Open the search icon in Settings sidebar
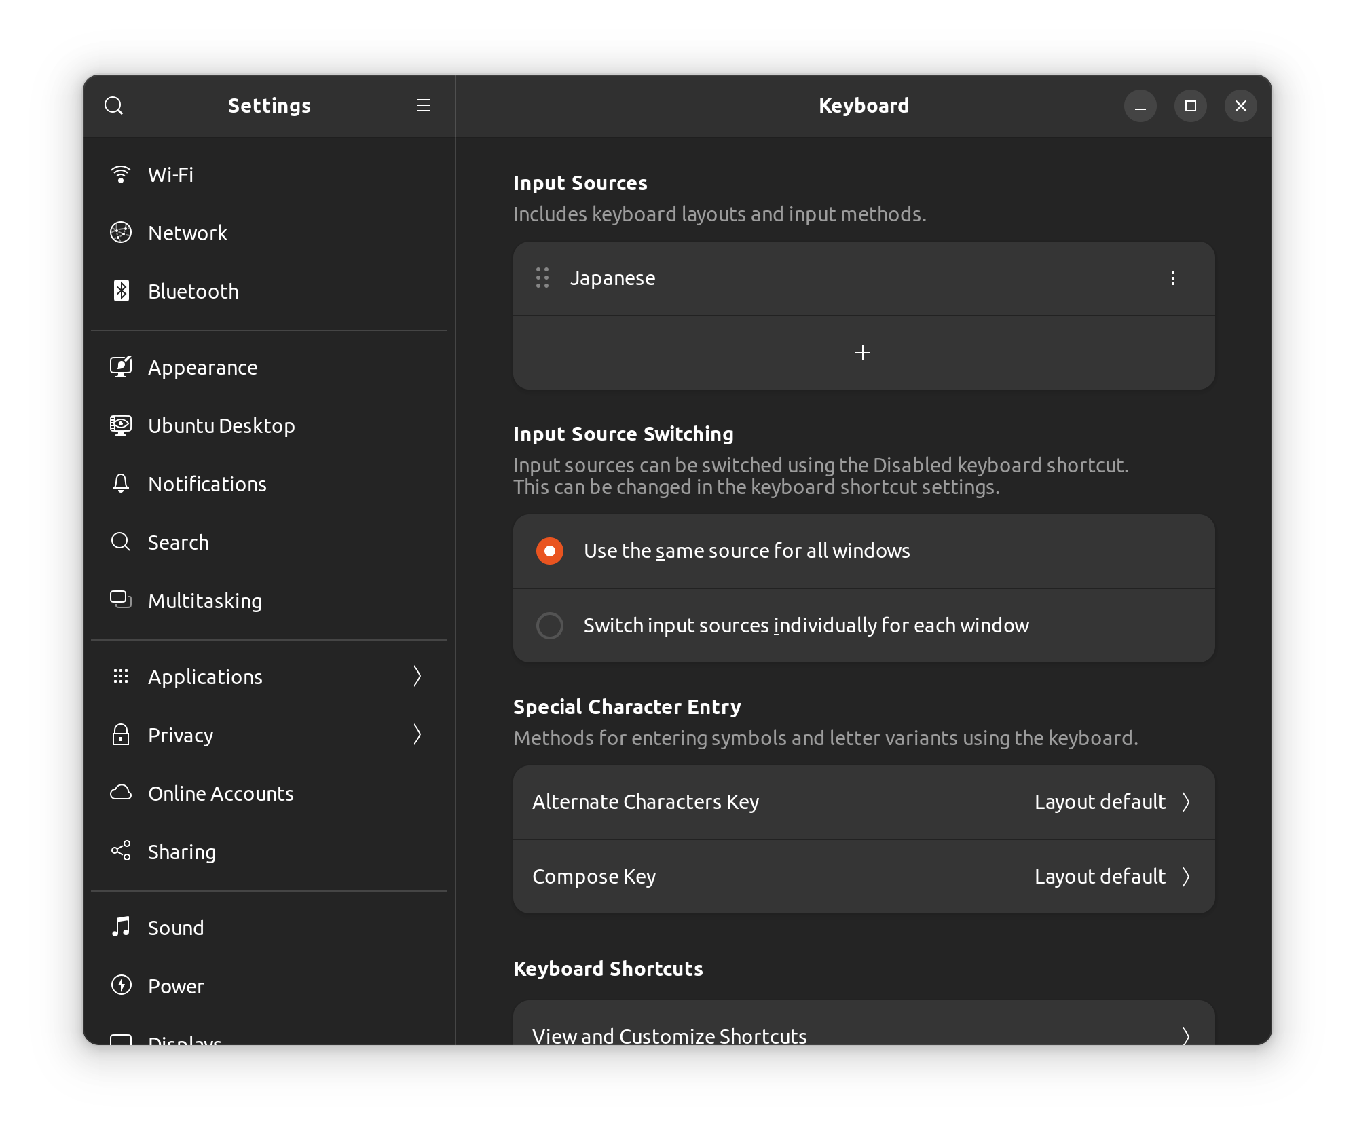1355x1136 pixels. 114,106
